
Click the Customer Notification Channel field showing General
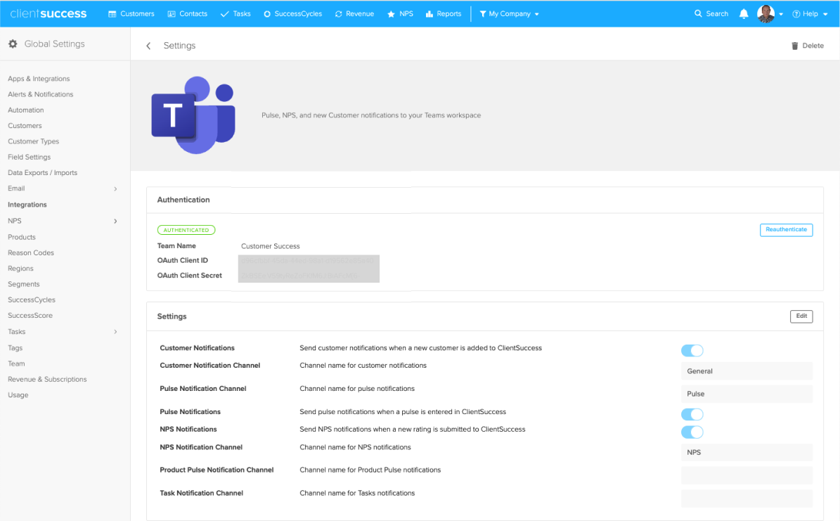coord(747,371)
